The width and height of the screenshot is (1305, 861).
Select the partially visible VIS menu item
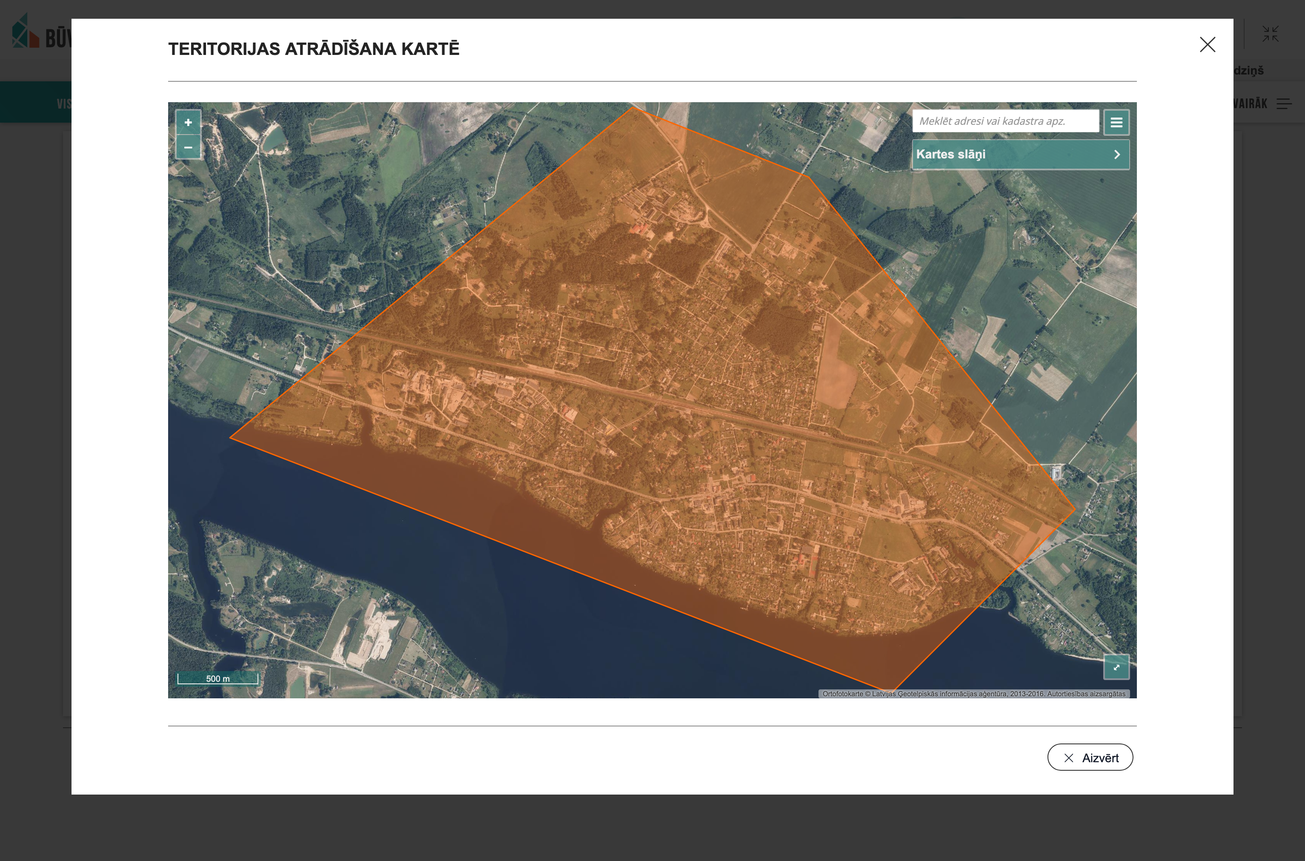coord(64,104)
